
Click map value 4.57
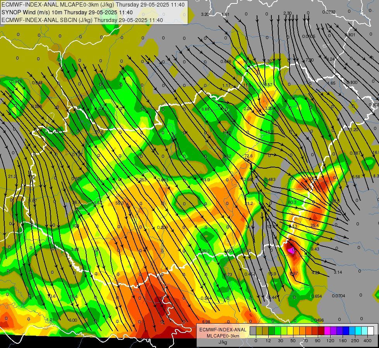click(268, 85)
